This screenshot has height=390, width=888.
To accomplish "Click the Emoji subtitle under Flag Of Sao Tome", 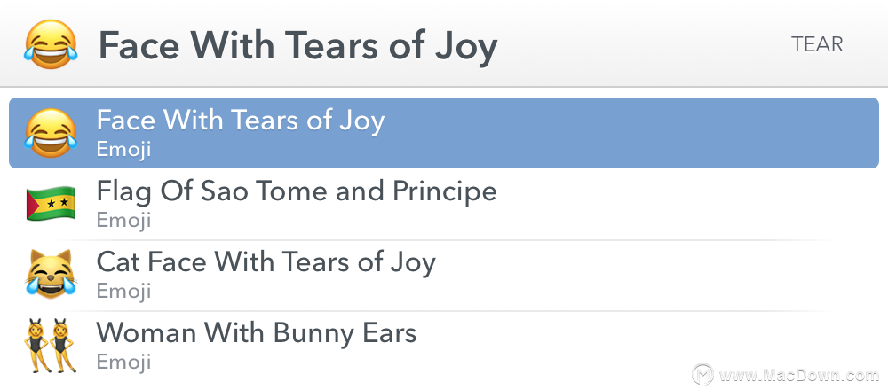I will [x=123, y=221].
